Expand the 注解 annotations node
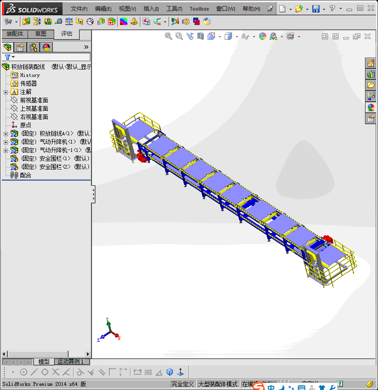Viewport: 378px width, 390px height. coord(6,92)
